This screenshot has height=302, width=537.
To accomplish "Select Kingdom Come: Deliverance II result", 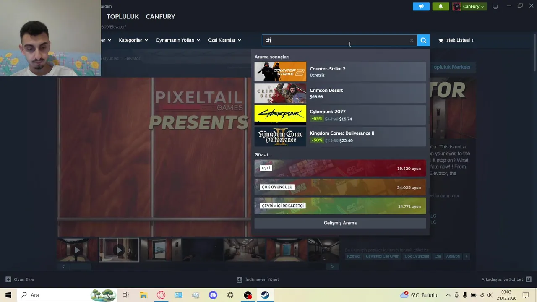I will (340, 136).
